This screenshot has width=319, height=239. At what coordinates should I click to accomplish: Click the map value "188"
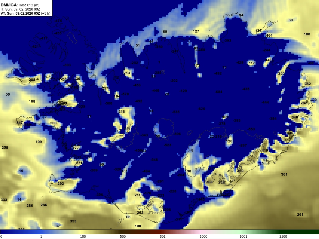click(307, 34)
